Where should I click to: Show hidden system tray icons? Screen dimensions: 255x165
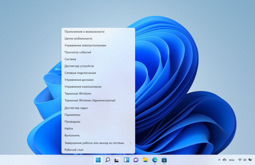[219, 160]
